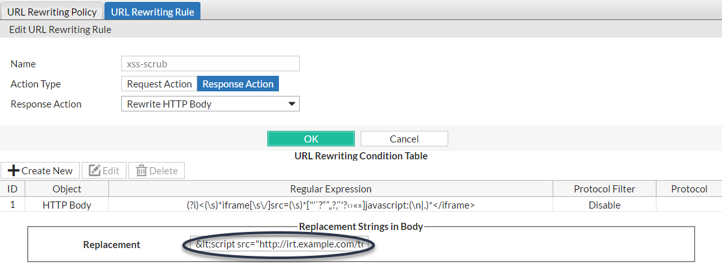Image resolution: width=722 pixels, height=263 pixels.
Task: Click the Replacement string input field
Action: pyautogui.click(x=280, y=245)
